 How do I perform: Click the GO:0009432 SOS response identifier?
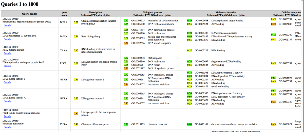click(138, 58)
